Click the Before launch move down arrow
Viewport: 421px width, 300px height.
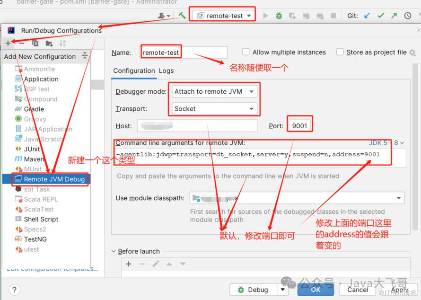point(183,264)
